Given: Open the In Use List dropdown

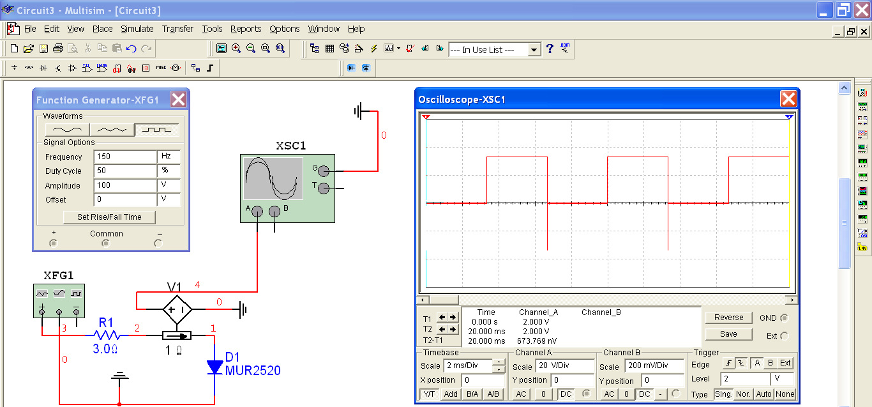Looking at the screenshot, I should click(534, 49).
